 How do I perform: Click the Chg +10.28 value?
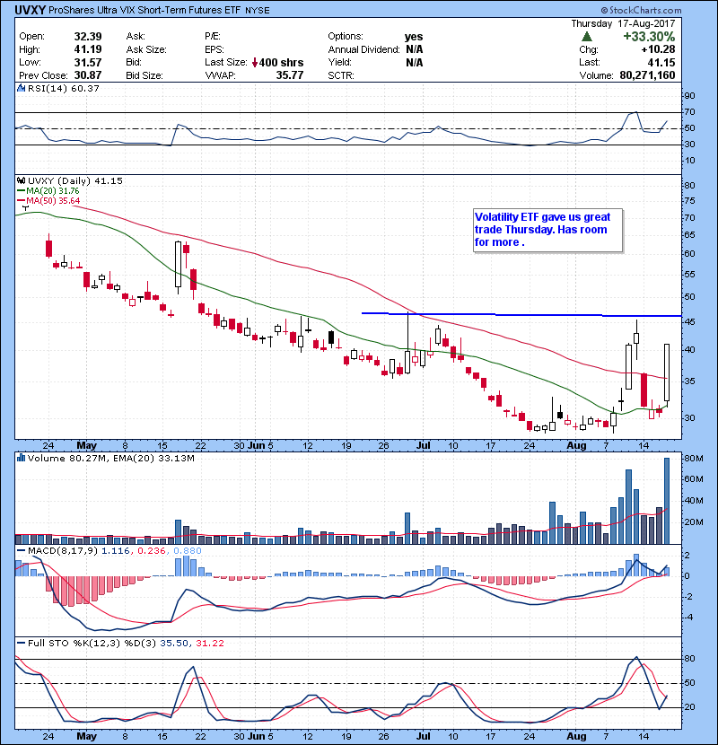click(658, 49)
